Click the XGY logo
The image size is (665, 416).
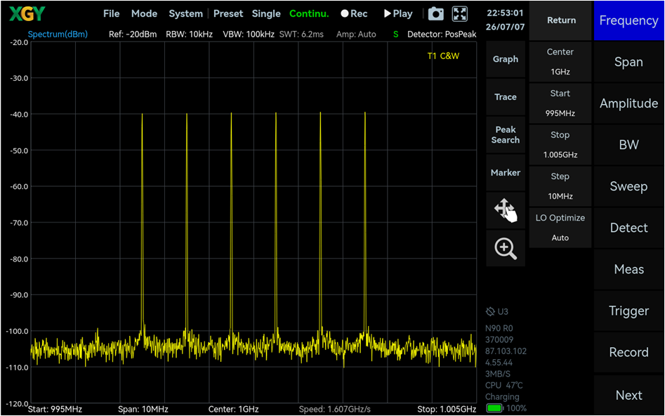[x=27, y=14]
